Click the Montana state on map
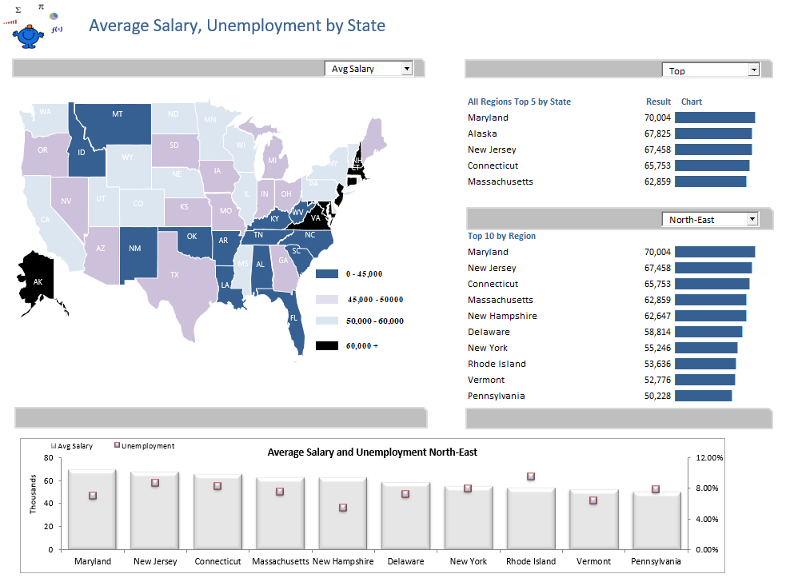Image resolution: width=790 pixels, height=578 pixels. point(117,121)
